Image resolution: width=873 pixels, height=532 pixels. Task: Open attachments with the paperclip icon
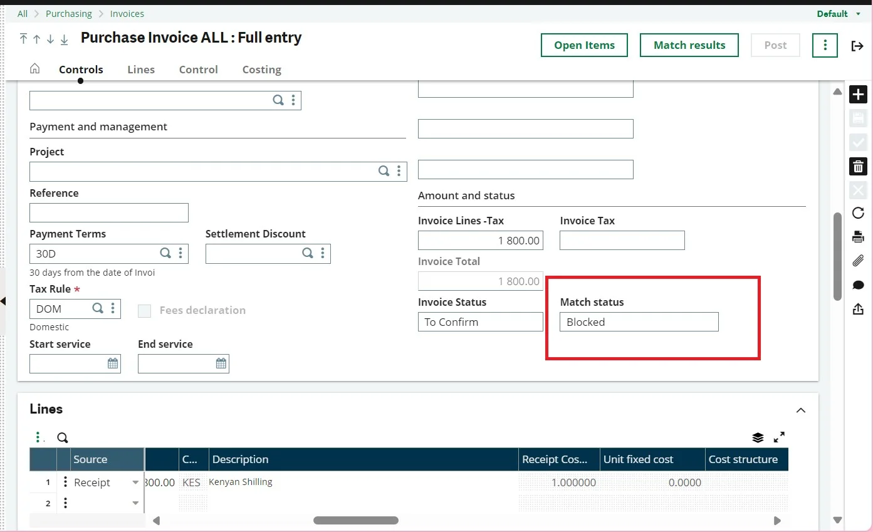858,261
